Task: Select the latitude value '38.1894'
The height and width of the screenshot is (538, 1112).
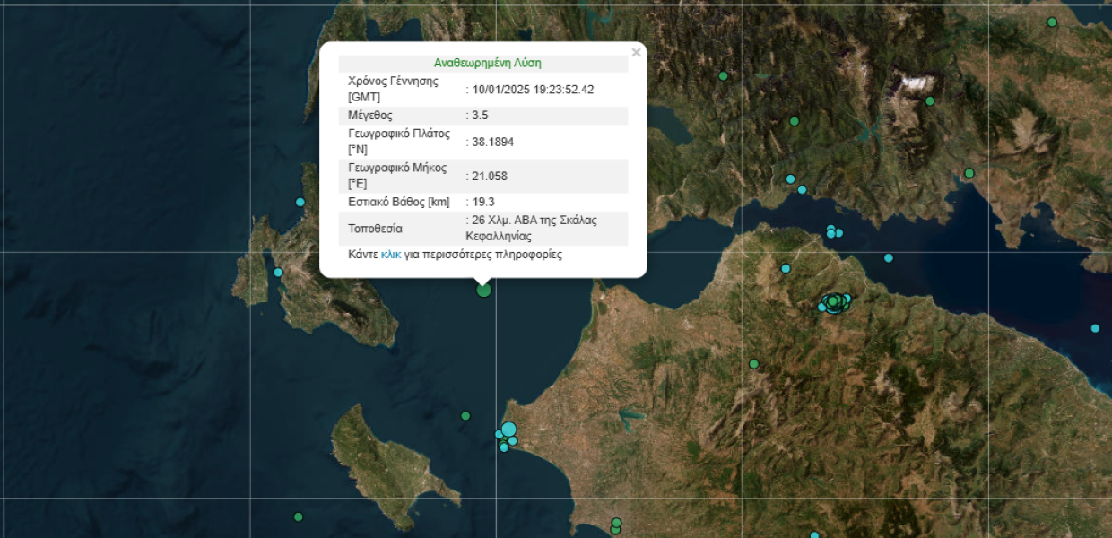Action: [492, 142]
